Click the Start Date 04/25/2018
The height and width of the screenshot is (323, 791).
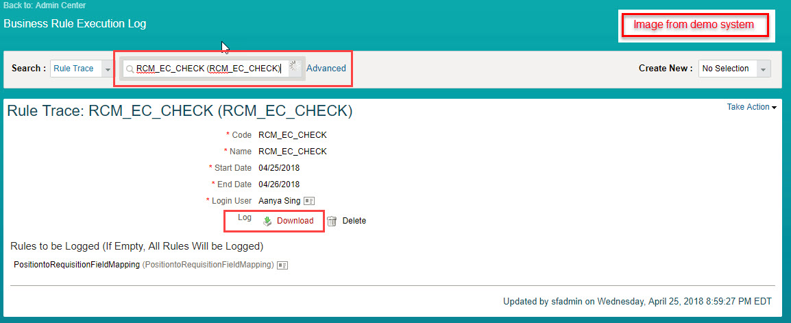(279, 167)
